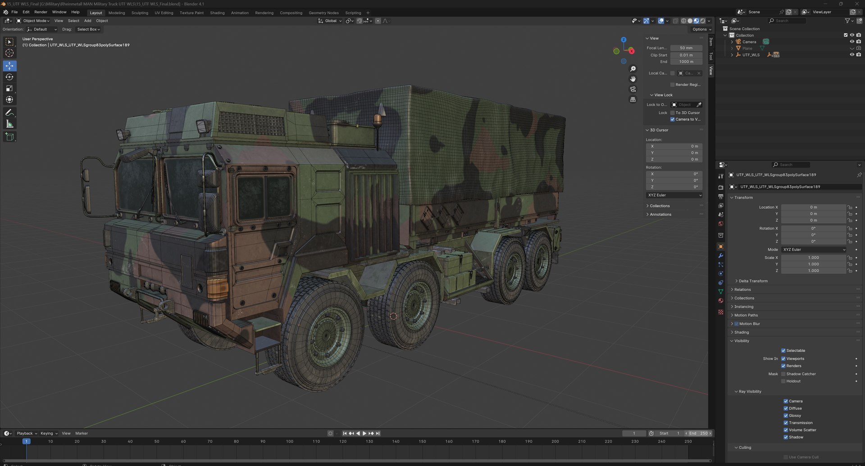This screenshot has height=466, width=865.
Task: Open the Options dropdown in viewport
Action: point(701,29)
